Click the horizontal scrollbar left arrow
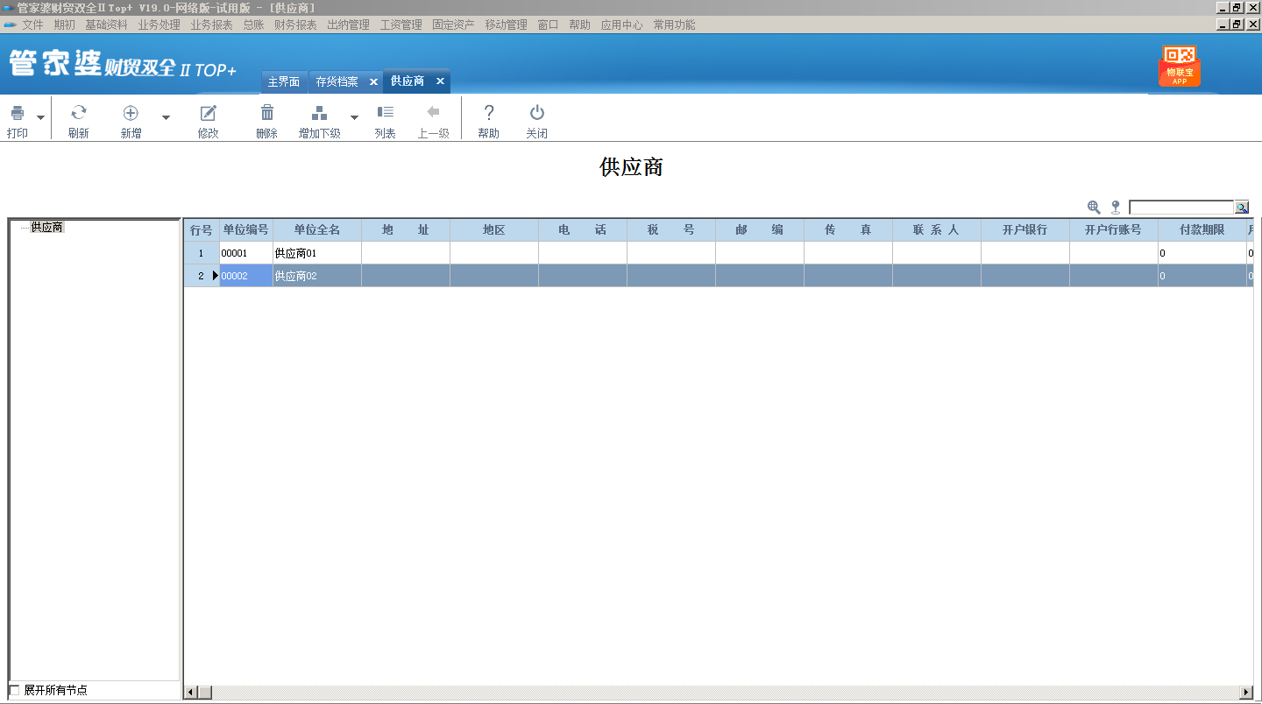 point(190,693)
